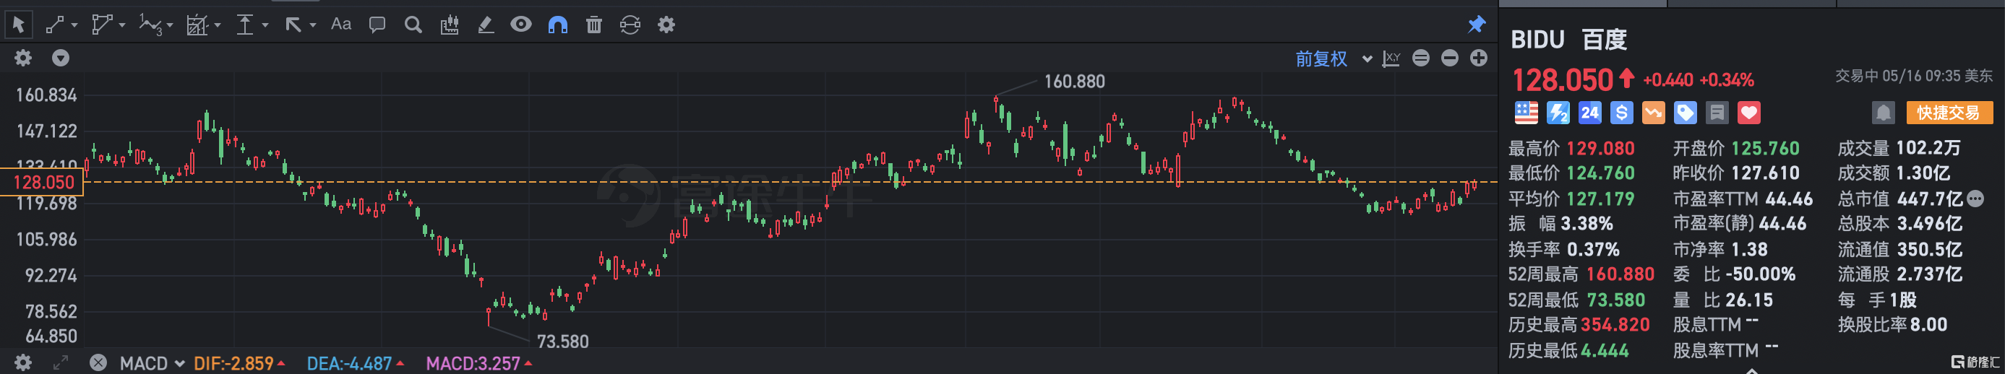Viewport: 2005px width, 374px height.
Task: Click the 160.880 high marker label
Action: click(x=1074, y=81)
